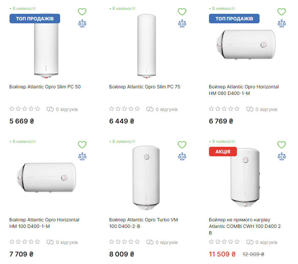The width and height of the screenshot is (298, 264).
Task: Rate Opro Slim PC 50 five stars
Action: click(37, 109)
